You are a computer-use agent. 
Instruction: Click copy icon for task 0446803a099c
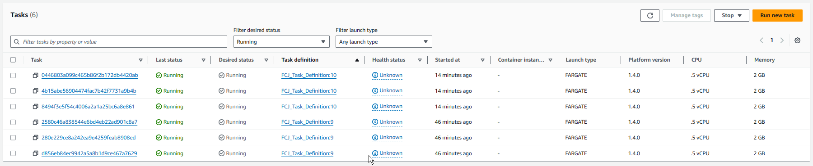tap(35, 76)
